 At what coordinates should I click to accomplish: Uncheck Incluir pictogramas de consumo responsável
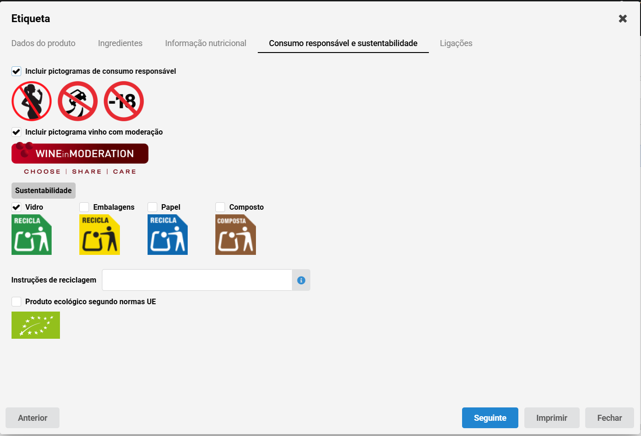pos(16,71)
